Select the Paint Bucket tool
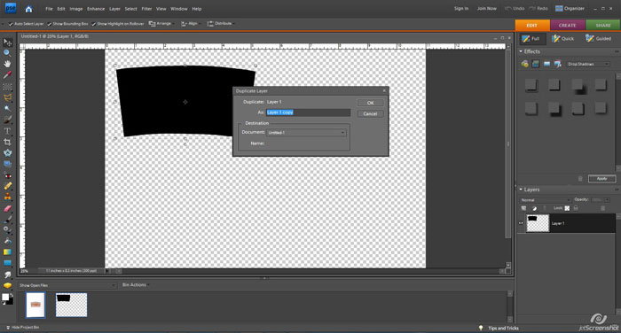Image resolution: width=621 pixels, height=333 pixels. [7, 241]
